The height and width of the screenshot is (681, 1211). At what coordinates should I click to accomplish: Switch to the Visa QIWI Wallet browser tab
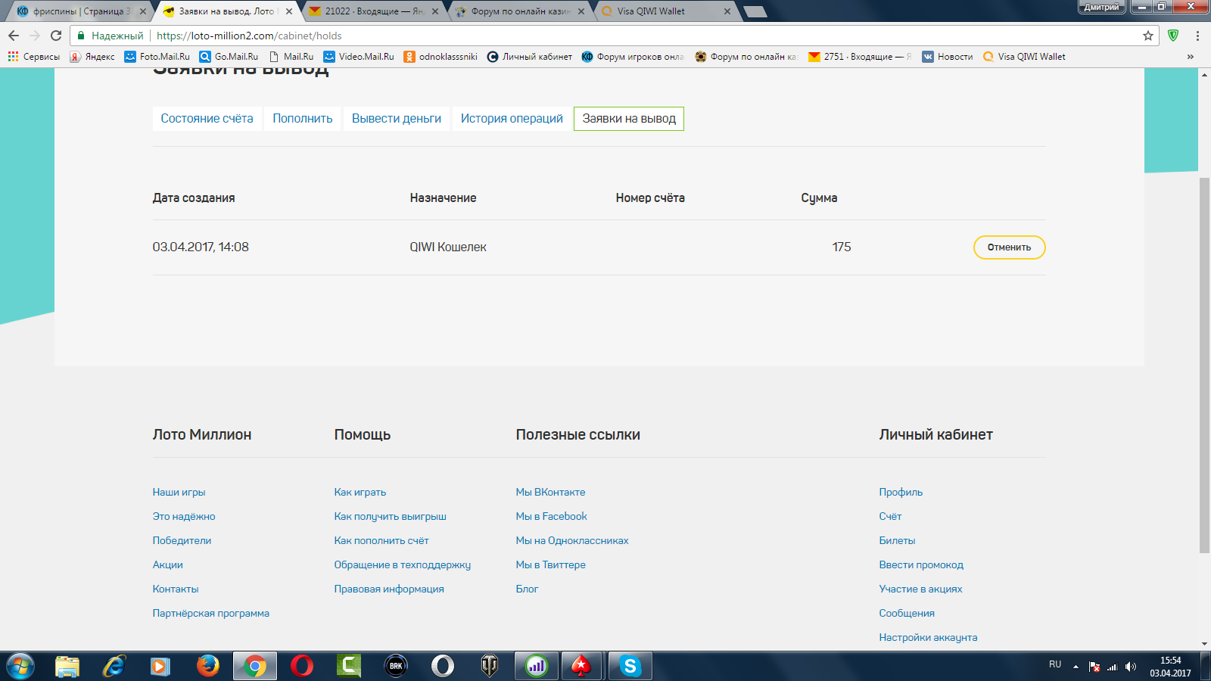666,11
